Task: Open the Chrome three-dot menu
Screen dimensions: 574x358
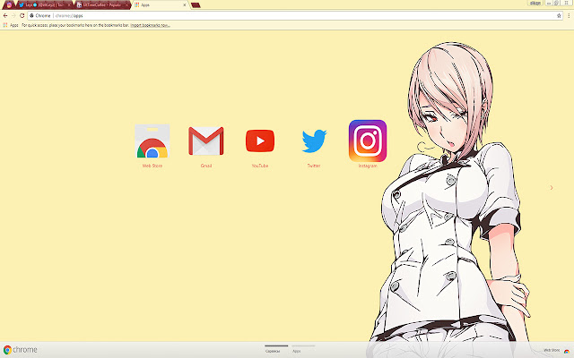Action: pos(569,16)
